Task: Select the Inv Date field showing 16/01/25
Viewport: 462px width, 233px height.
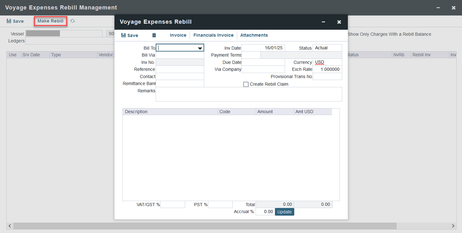Action: [263, 48]
